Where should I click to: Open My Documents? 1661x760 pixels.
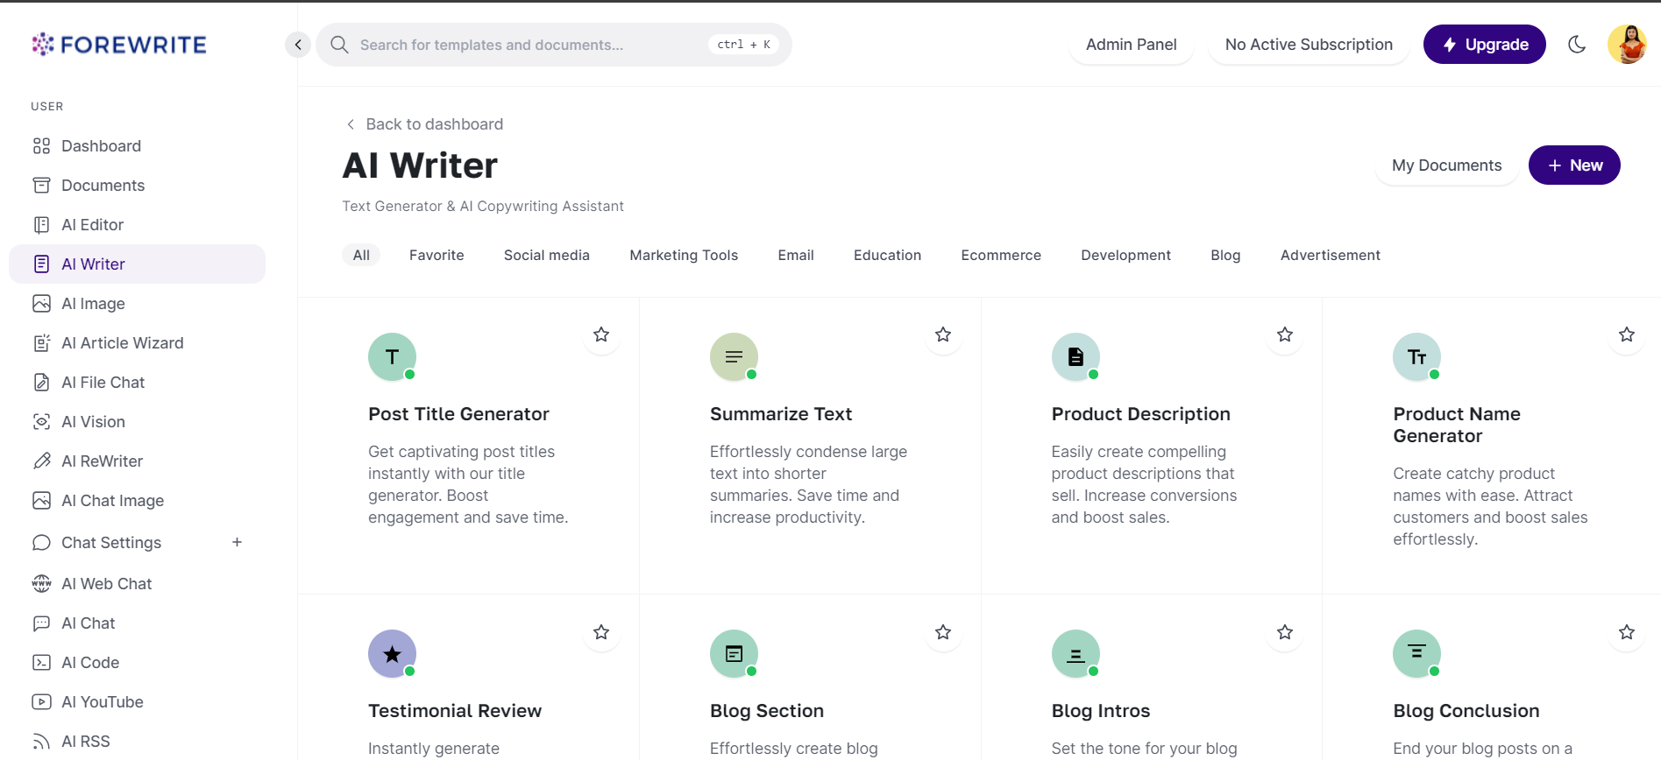tap(1446, 165)
